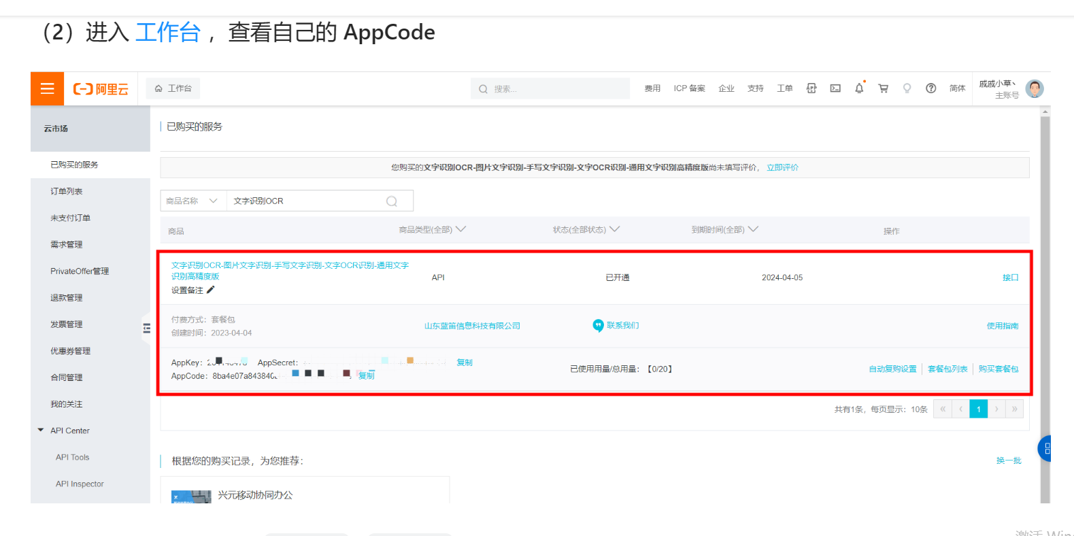Viewport: 1074px width, 536px height.
Task: Click 购买套餐包
Action: tap(999, 369)
